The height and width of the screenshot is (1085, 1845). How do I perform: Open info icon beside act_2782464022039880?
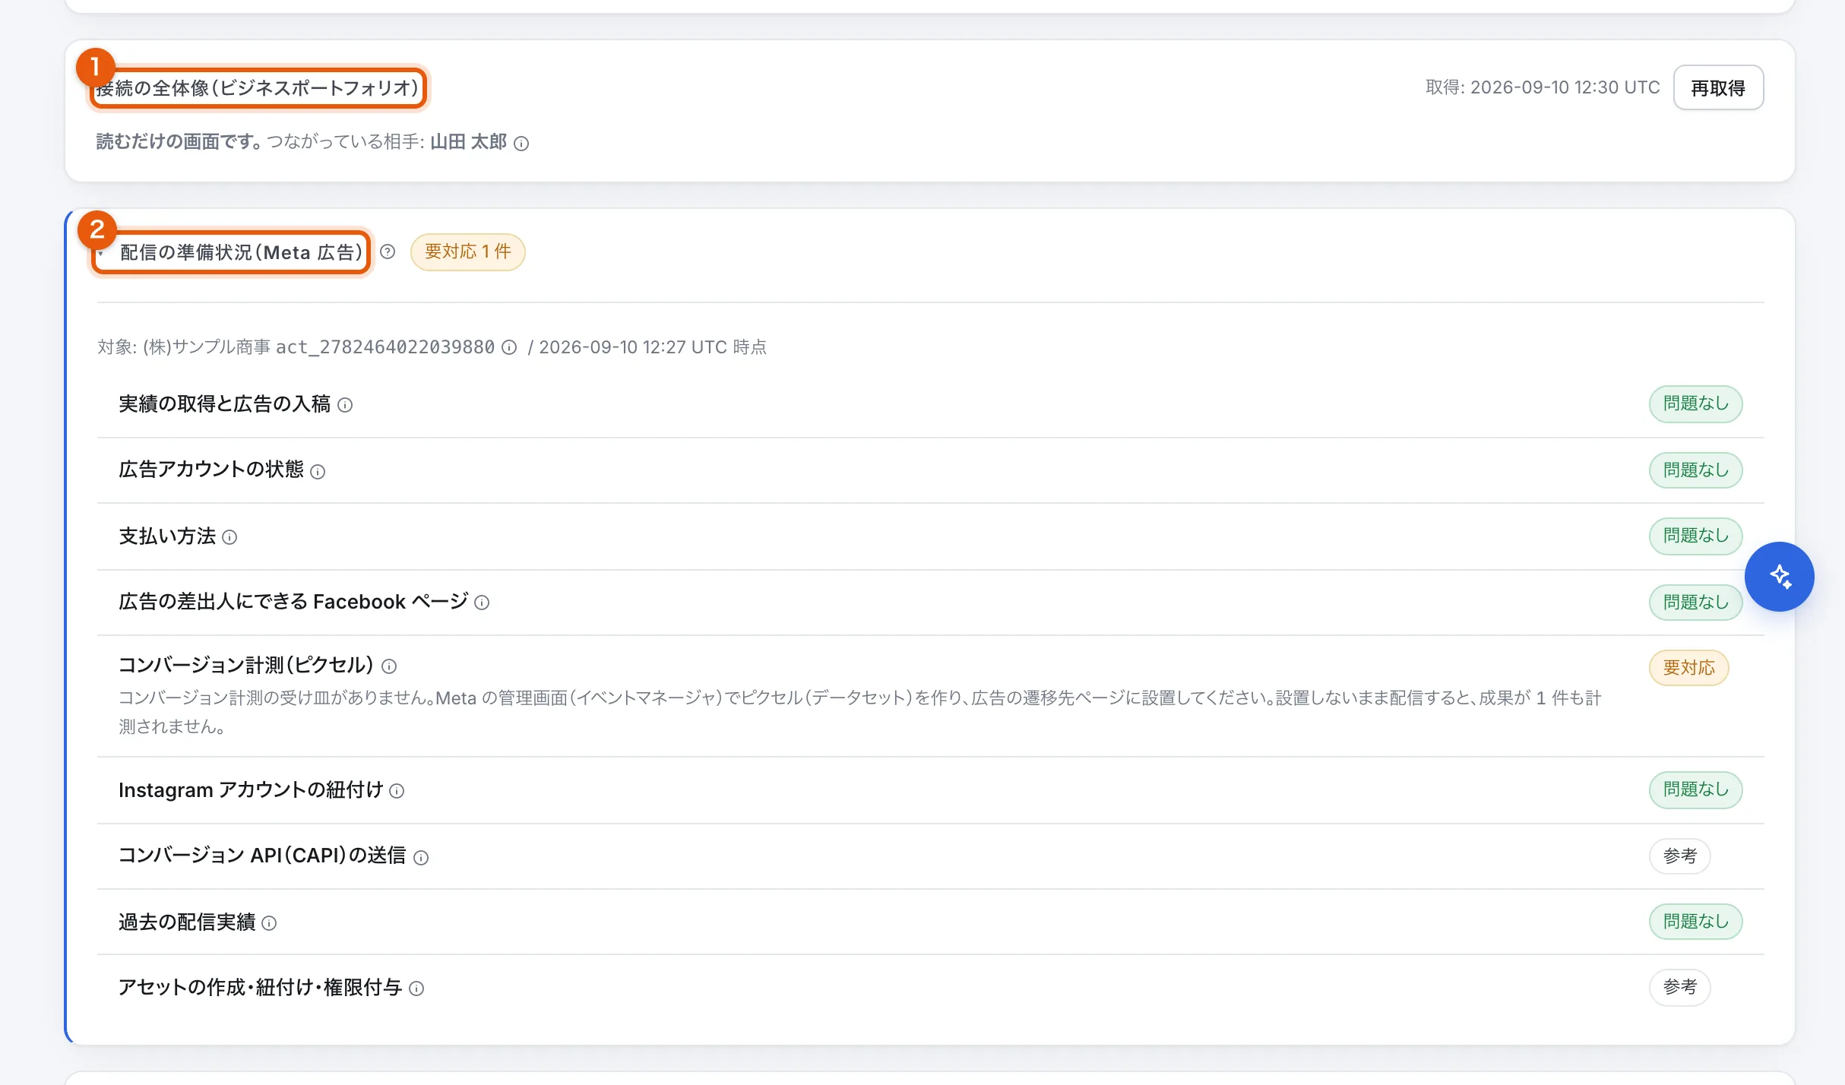click(x=509, y=348)
